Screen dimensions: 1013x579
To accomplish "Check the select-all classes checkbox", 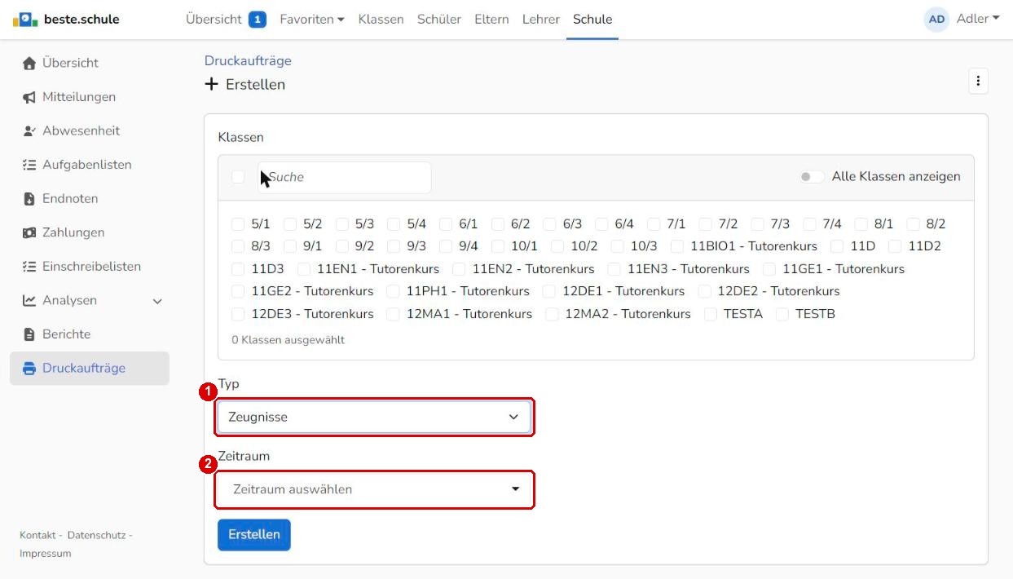I will coord(238,177).
